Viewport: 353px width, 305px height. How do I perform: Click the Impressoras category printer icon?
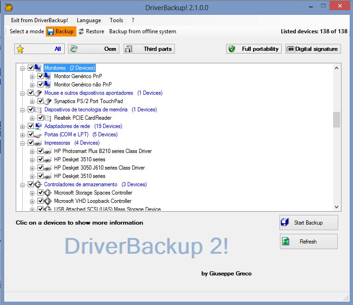coord(38,143)
